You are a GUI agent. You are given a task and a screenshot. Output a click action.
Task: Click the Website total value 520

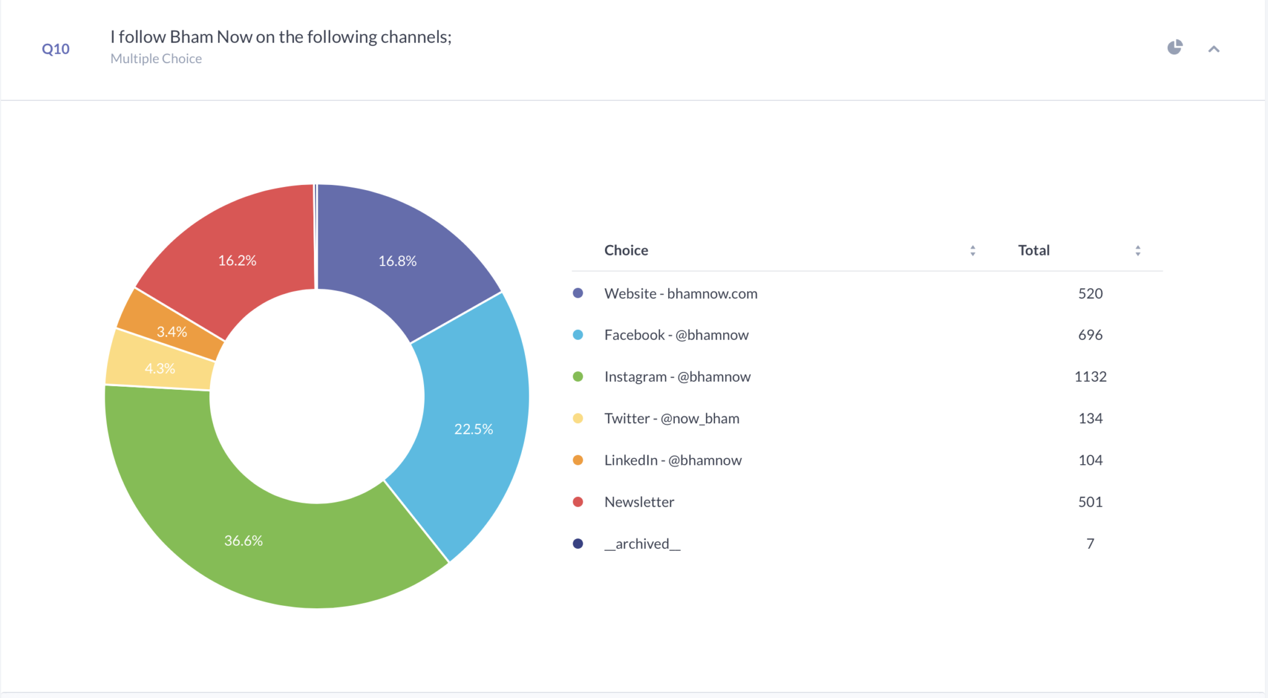pyautogui.click(x=1090, y=293)
